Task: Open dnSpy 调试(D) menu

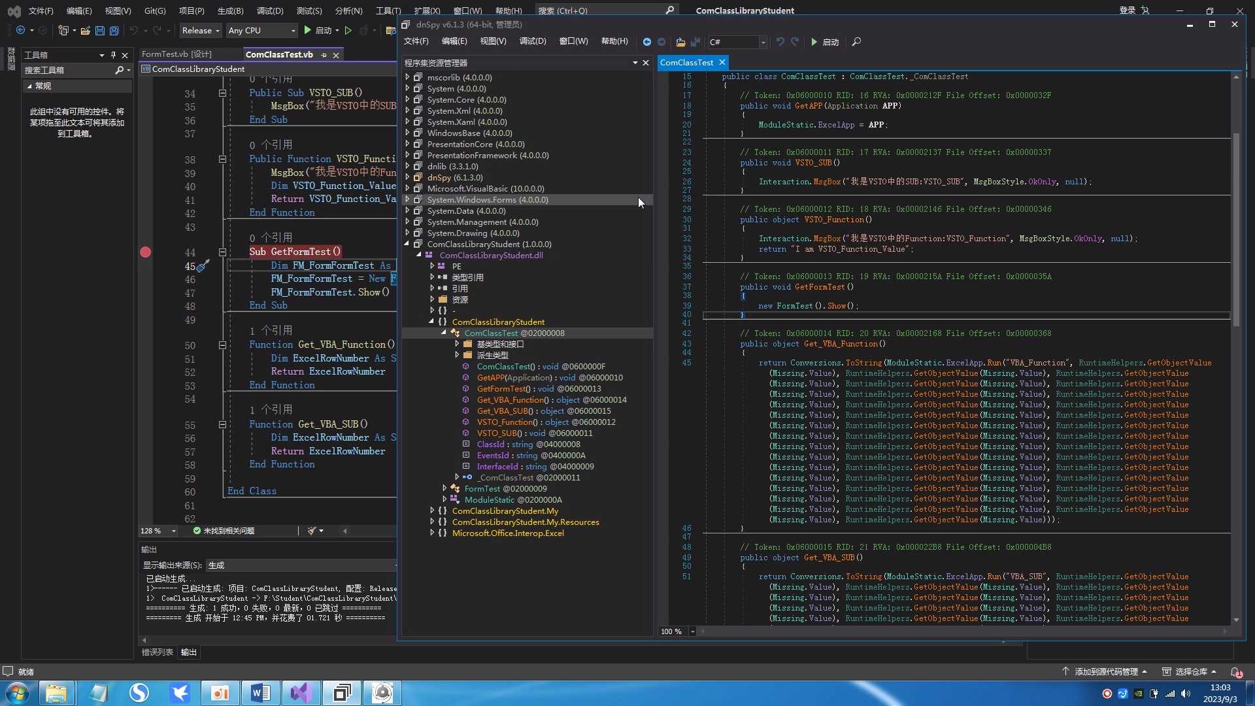Action: [x=532, y=41]
